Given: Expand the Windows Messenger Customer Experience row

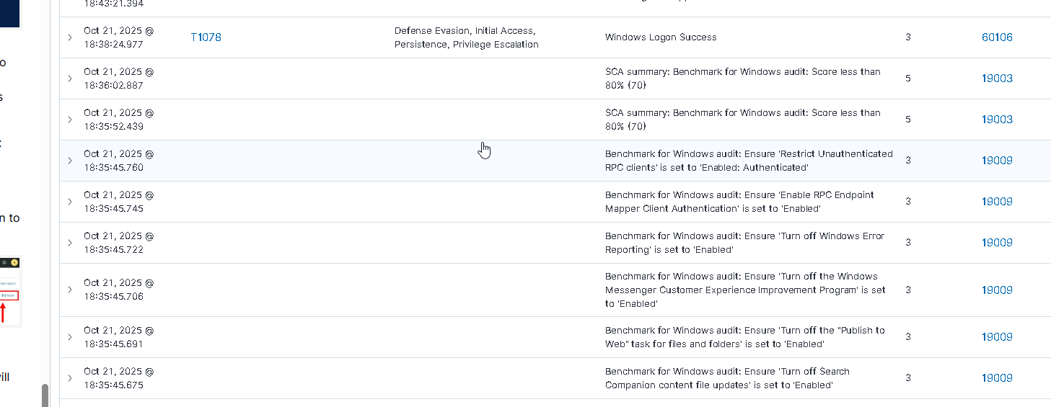Looking at the screenshot, I should pos(70,290).
